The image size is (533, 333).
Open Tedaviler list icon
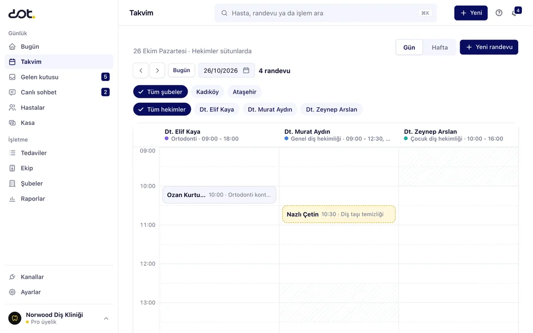tap(12, 153)
